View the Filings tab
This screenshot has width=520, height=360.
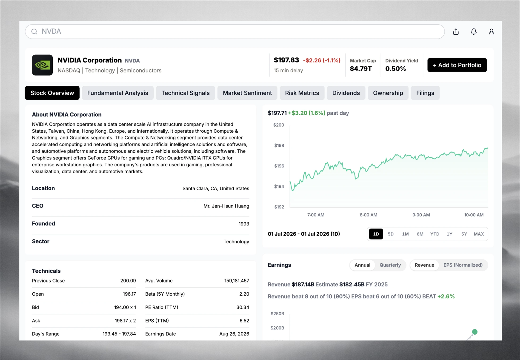click(x=425, y=93)
